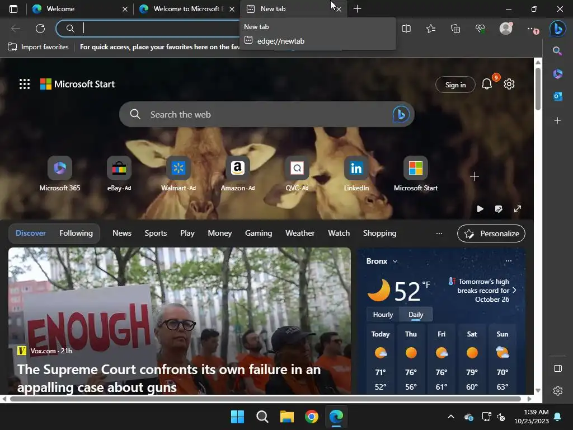Open Settings and more ellipsis menu
Viewport: 573px width, 430px height.
[x=533, y=29]
